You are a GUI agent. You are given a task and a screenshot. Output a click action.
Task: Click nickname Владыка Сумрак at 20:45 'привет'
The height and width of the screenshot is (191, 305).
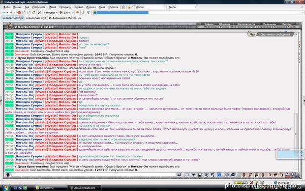tap(29, 37)
